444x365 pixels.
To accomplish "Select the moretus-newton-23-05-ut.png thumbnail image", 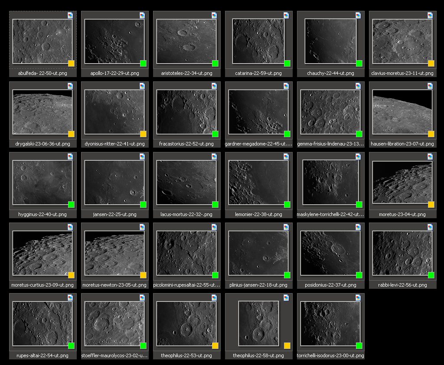I will (114, 253).
